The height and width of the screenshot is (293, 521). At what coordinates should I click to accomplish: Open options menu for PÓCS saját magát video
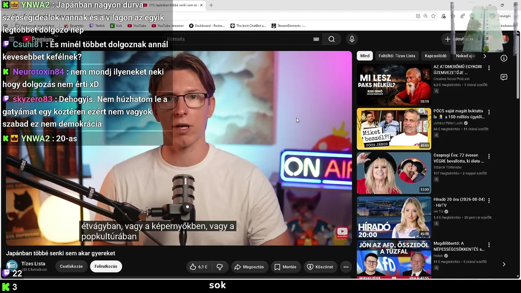(489, 112)
